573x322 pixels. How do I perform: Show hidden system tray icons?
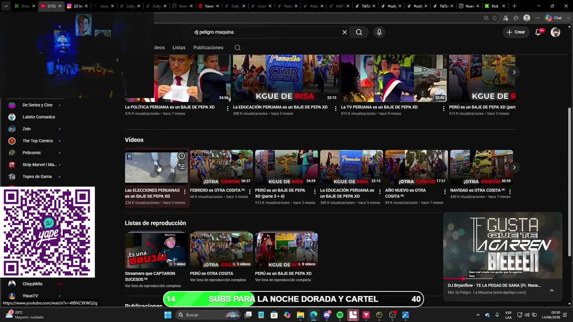pyautogui.click(x=478, y=315)
